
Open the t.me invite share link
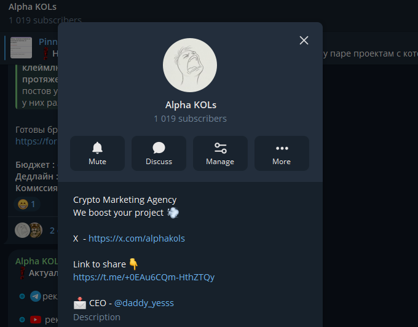[144, 277]
